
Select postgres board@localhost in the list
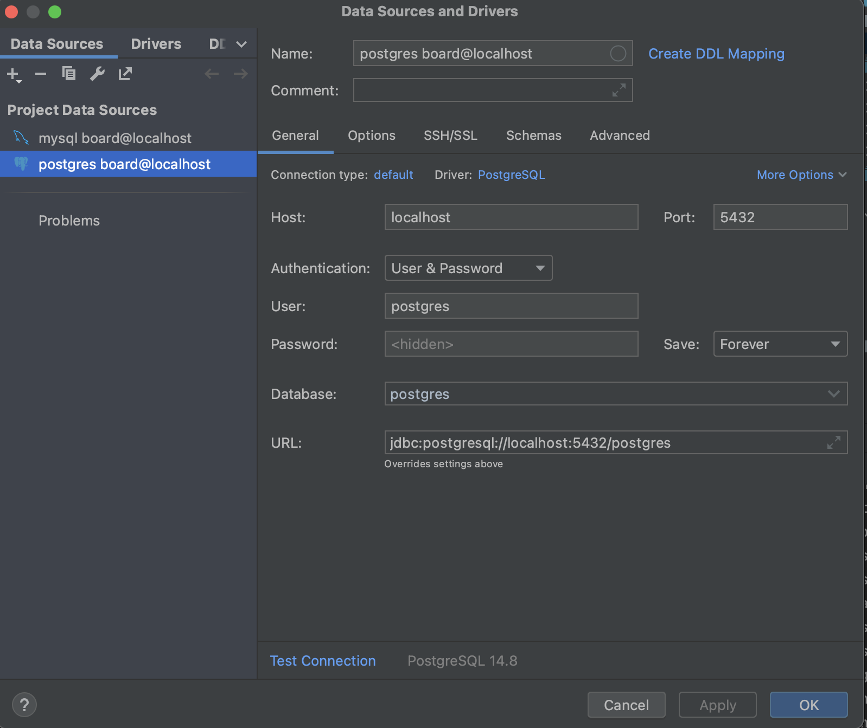(x=128, y=164)
